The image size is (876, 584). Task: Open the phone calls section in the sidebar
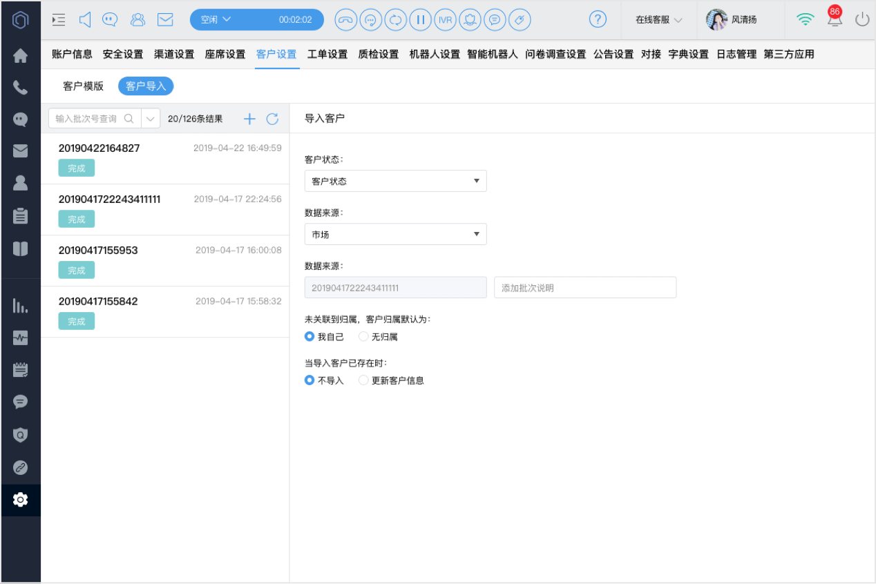point(21,88)
